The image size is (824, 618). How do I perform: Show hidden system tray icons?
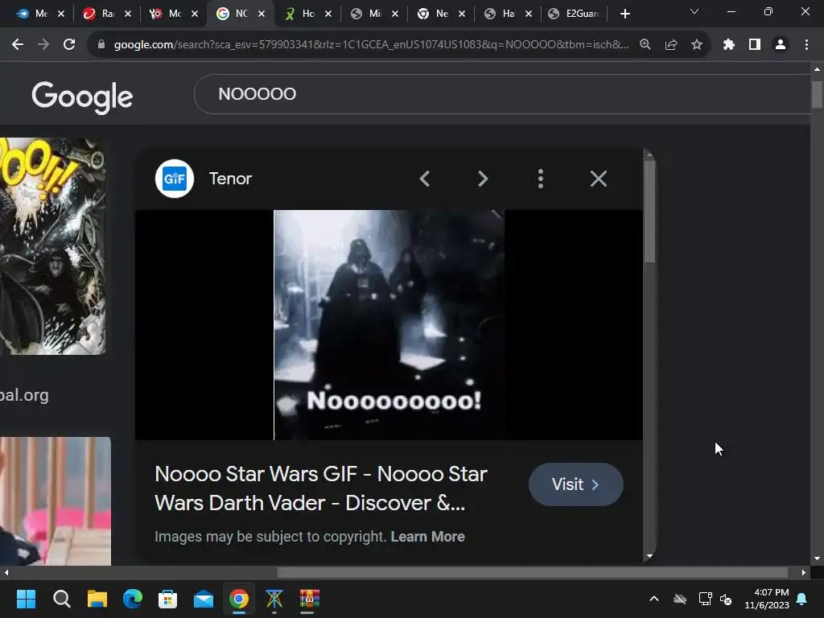653,599
